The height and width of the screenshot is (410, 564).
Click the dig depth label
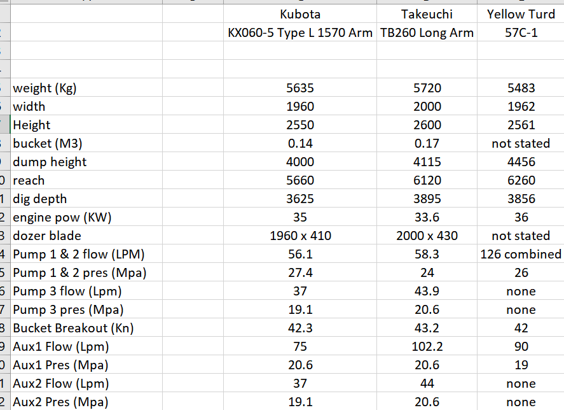86,199
